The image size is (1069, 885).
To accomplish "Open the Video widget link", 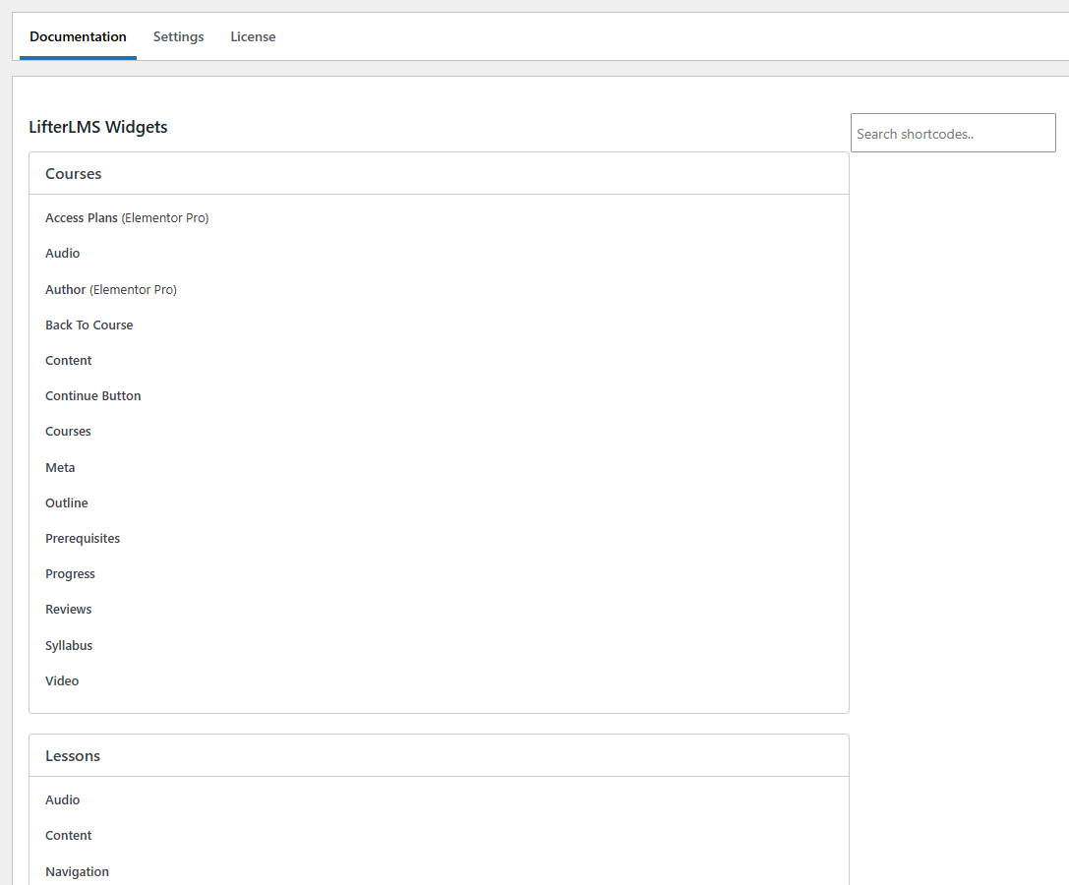I will coord(62,681).
